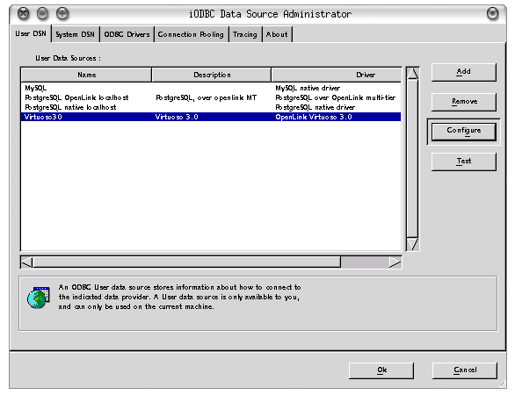Click the vertical scrollbar track
This screenshot has height=395, width=515.
[412, 159]
